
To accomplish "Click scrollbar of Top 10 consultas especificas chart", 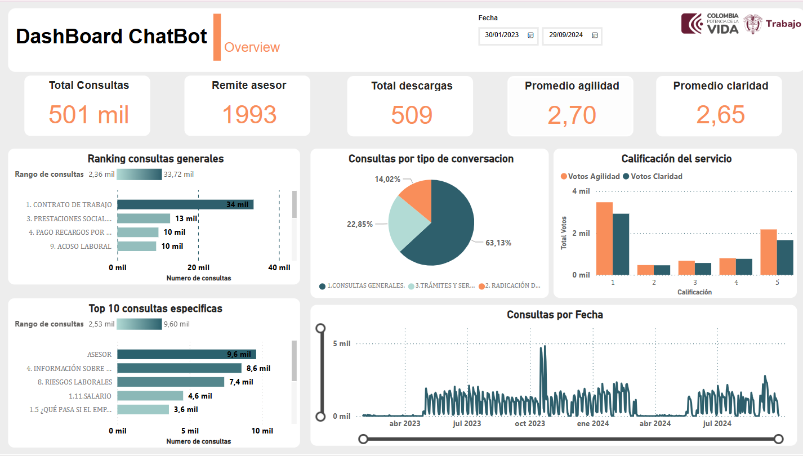I will [x=294, y=360].
